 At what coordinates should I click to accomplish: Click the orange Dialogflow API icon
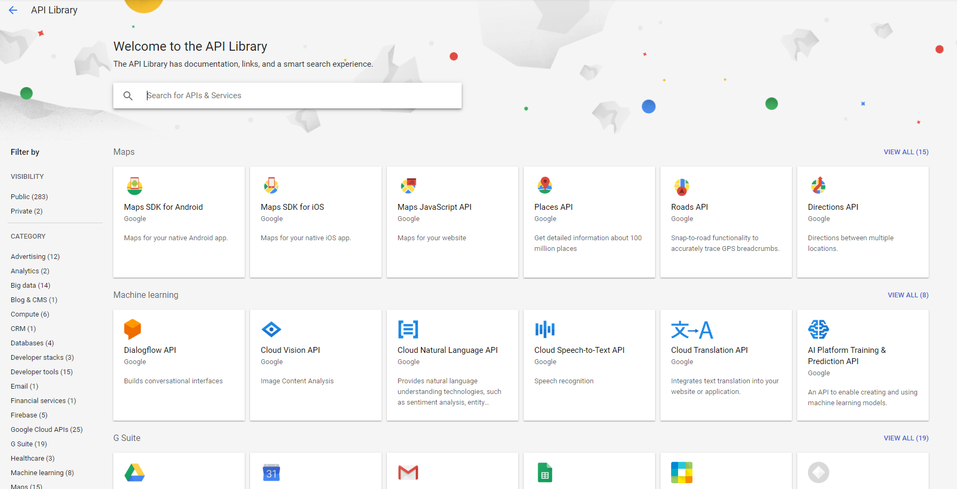[133, 329]
